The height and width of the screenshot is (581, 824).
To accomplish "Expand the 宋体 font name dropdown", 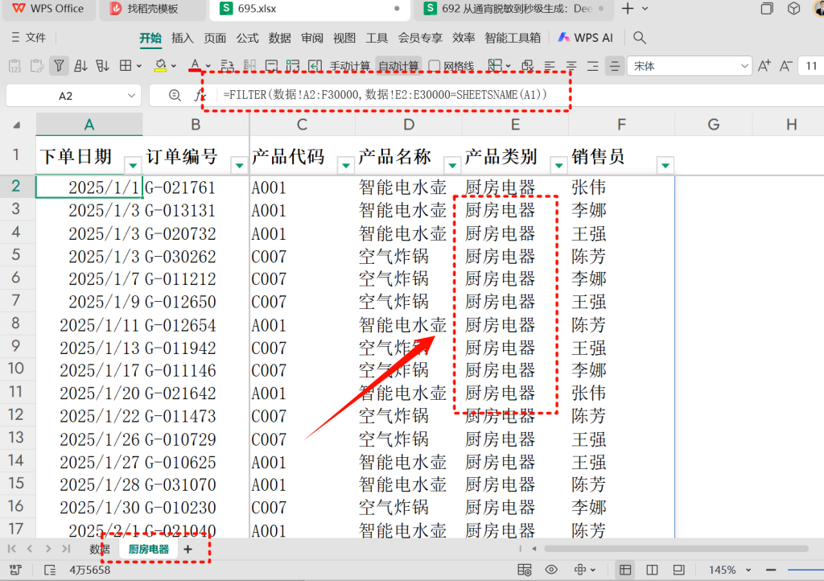I will [x=744, y=66].
